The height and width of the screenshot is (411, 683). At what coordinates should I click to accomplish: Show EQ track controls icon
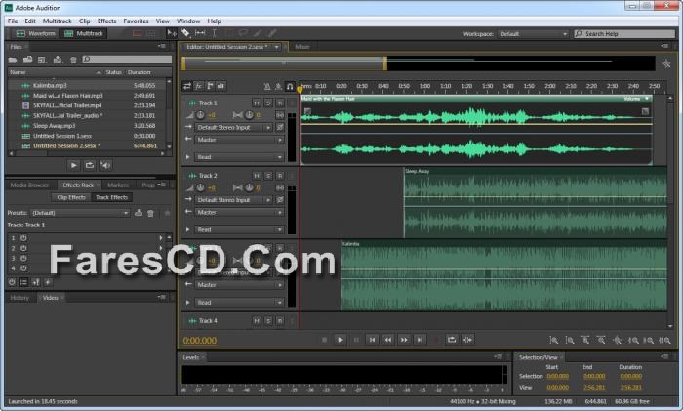point(221,86)
